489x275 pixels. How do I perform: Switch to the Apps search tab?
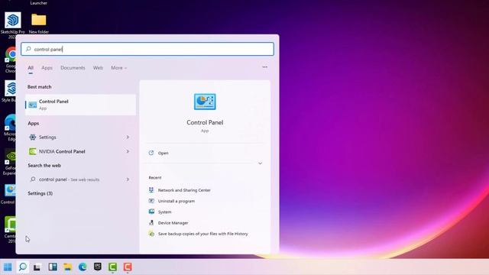tap(47, 68)
